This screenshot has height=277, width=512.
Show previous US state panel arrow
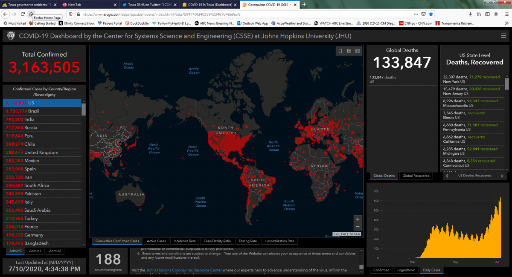tap(447, 176)
